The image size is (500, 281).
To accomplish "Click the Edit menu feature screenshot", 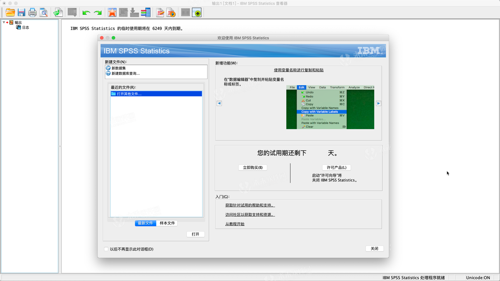I will click(330, 107).
